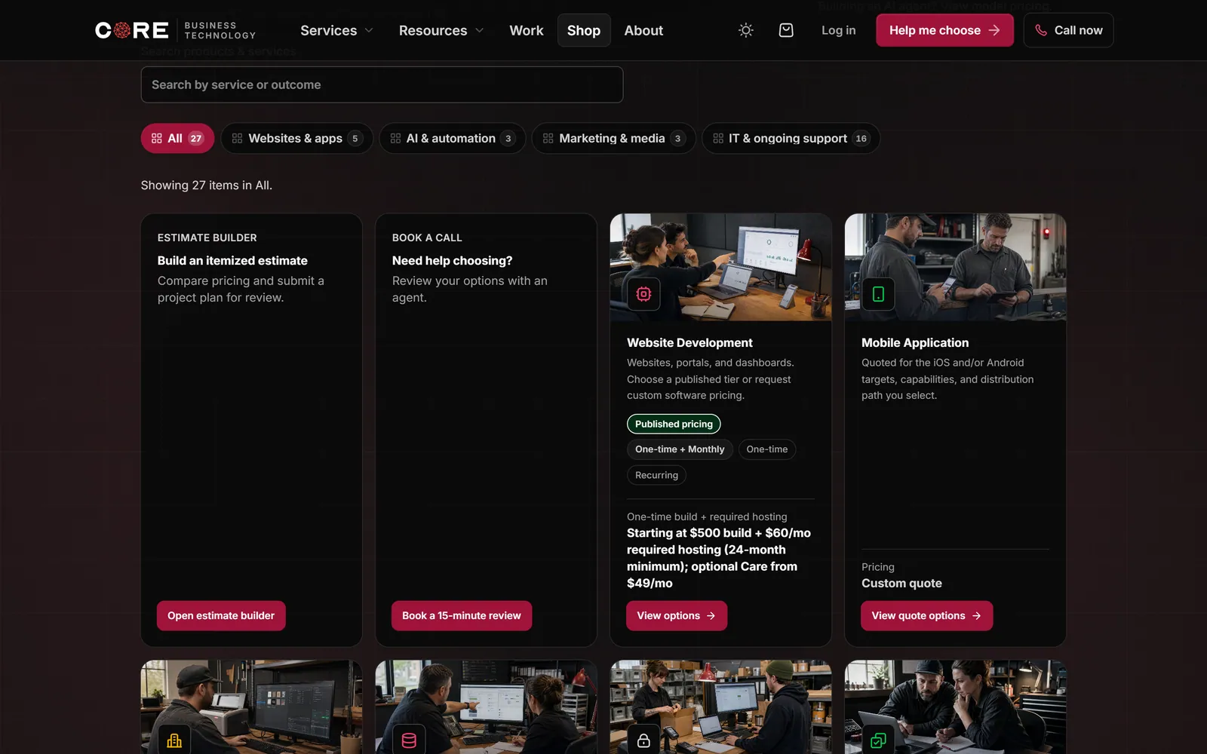
Task: Open the shopping bag cart icon
Action: 786,30
